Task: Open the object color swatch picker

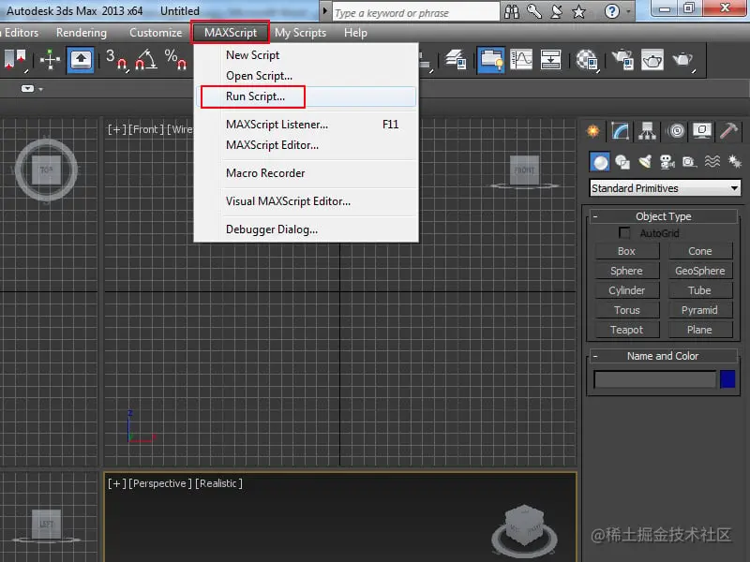Action: tap(730, 378)
